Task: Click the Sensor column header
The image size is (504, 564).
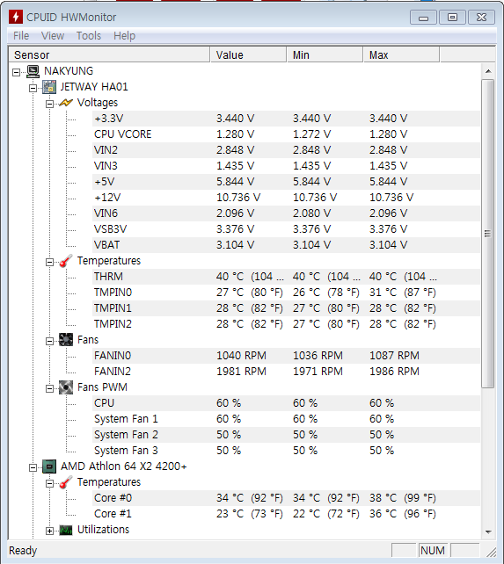Action: [109, 55]
